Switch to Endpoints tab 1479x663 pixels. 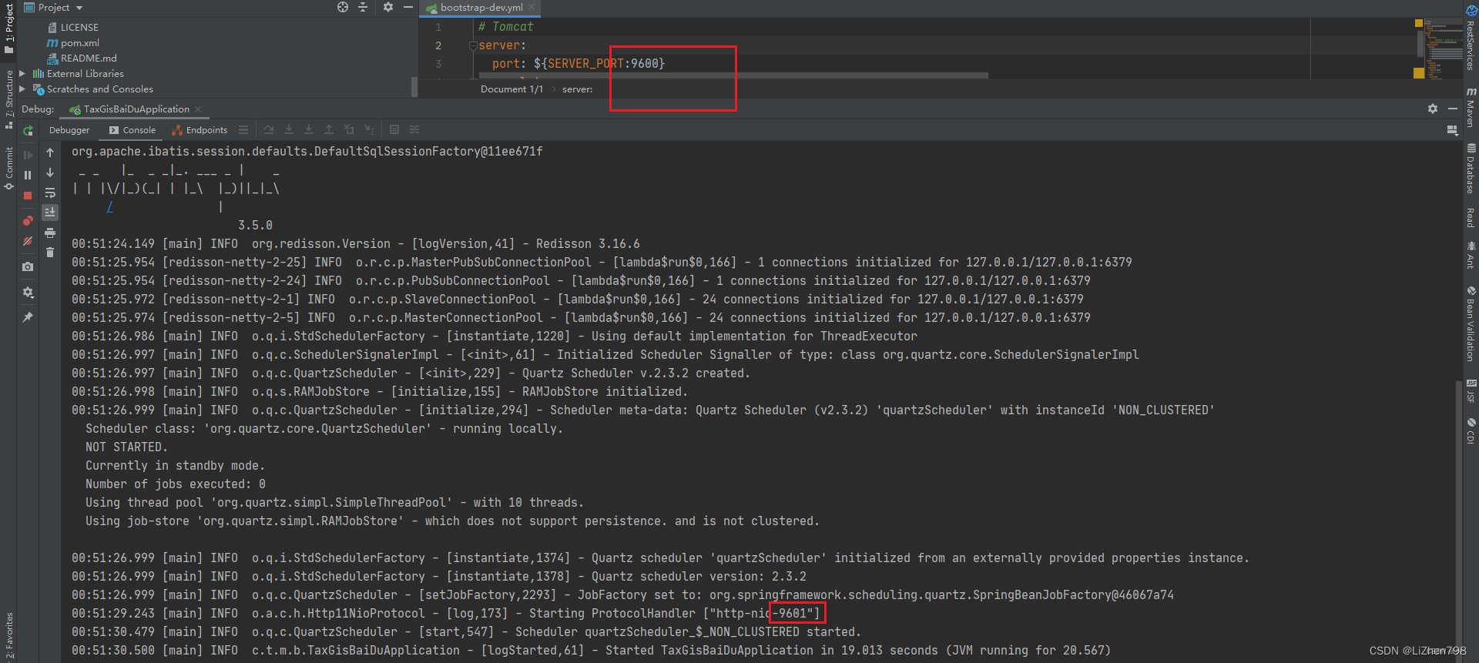pyautogui.click(x=200, y=130)
